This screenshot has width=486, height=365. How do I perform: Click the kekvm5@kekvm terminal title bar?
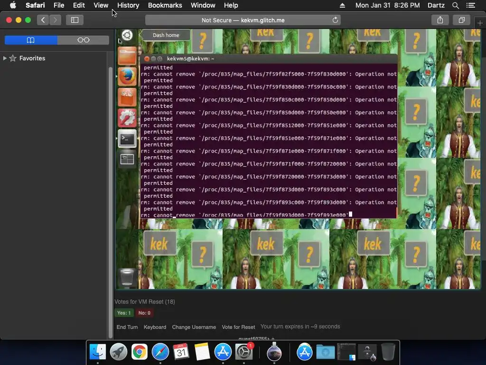pyautogui.click(x=268, y=58)
